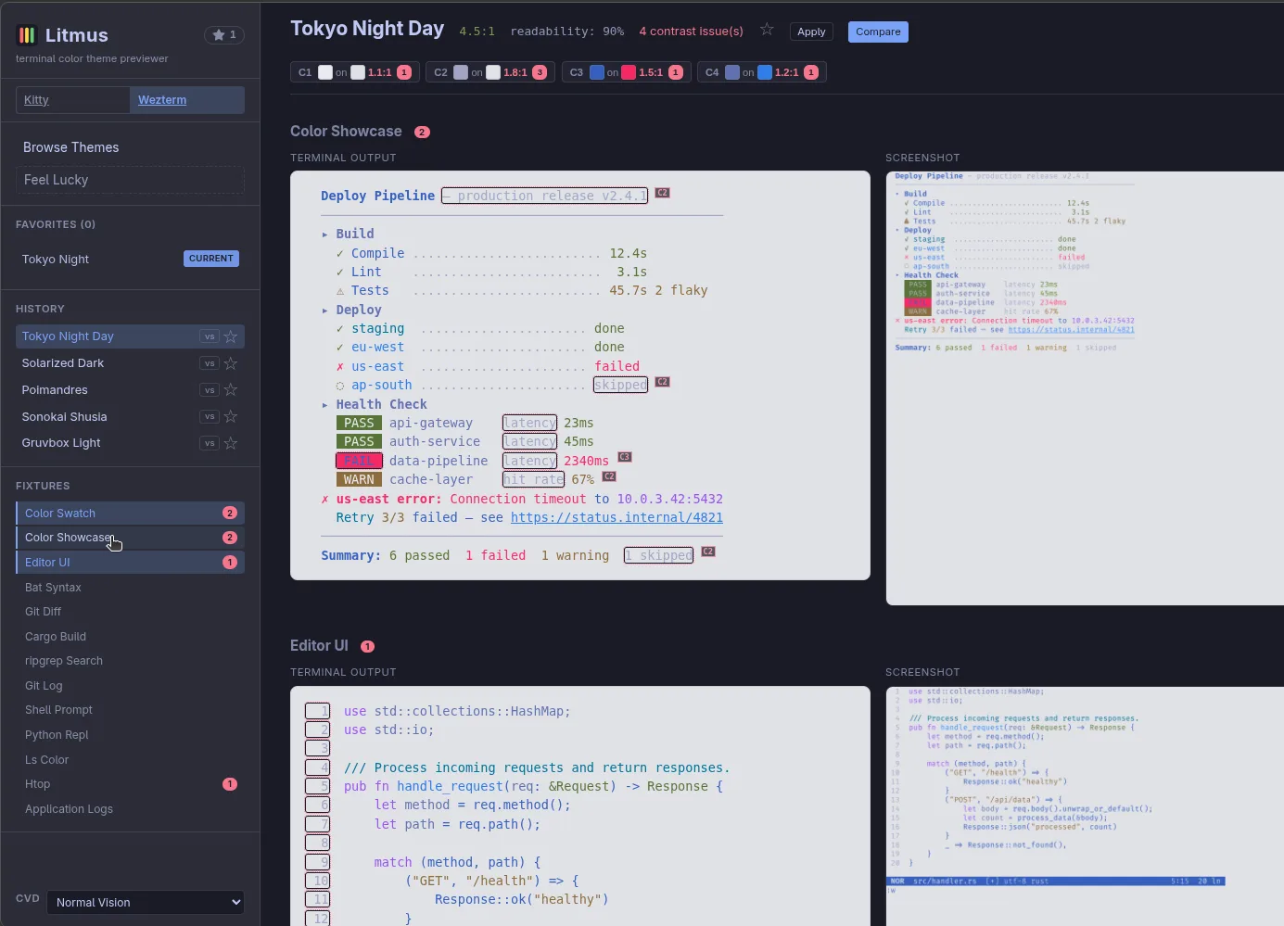This screenshot has width=1284, height=926.
Task: Select the Wezterm tab
Action: point(162,99)
